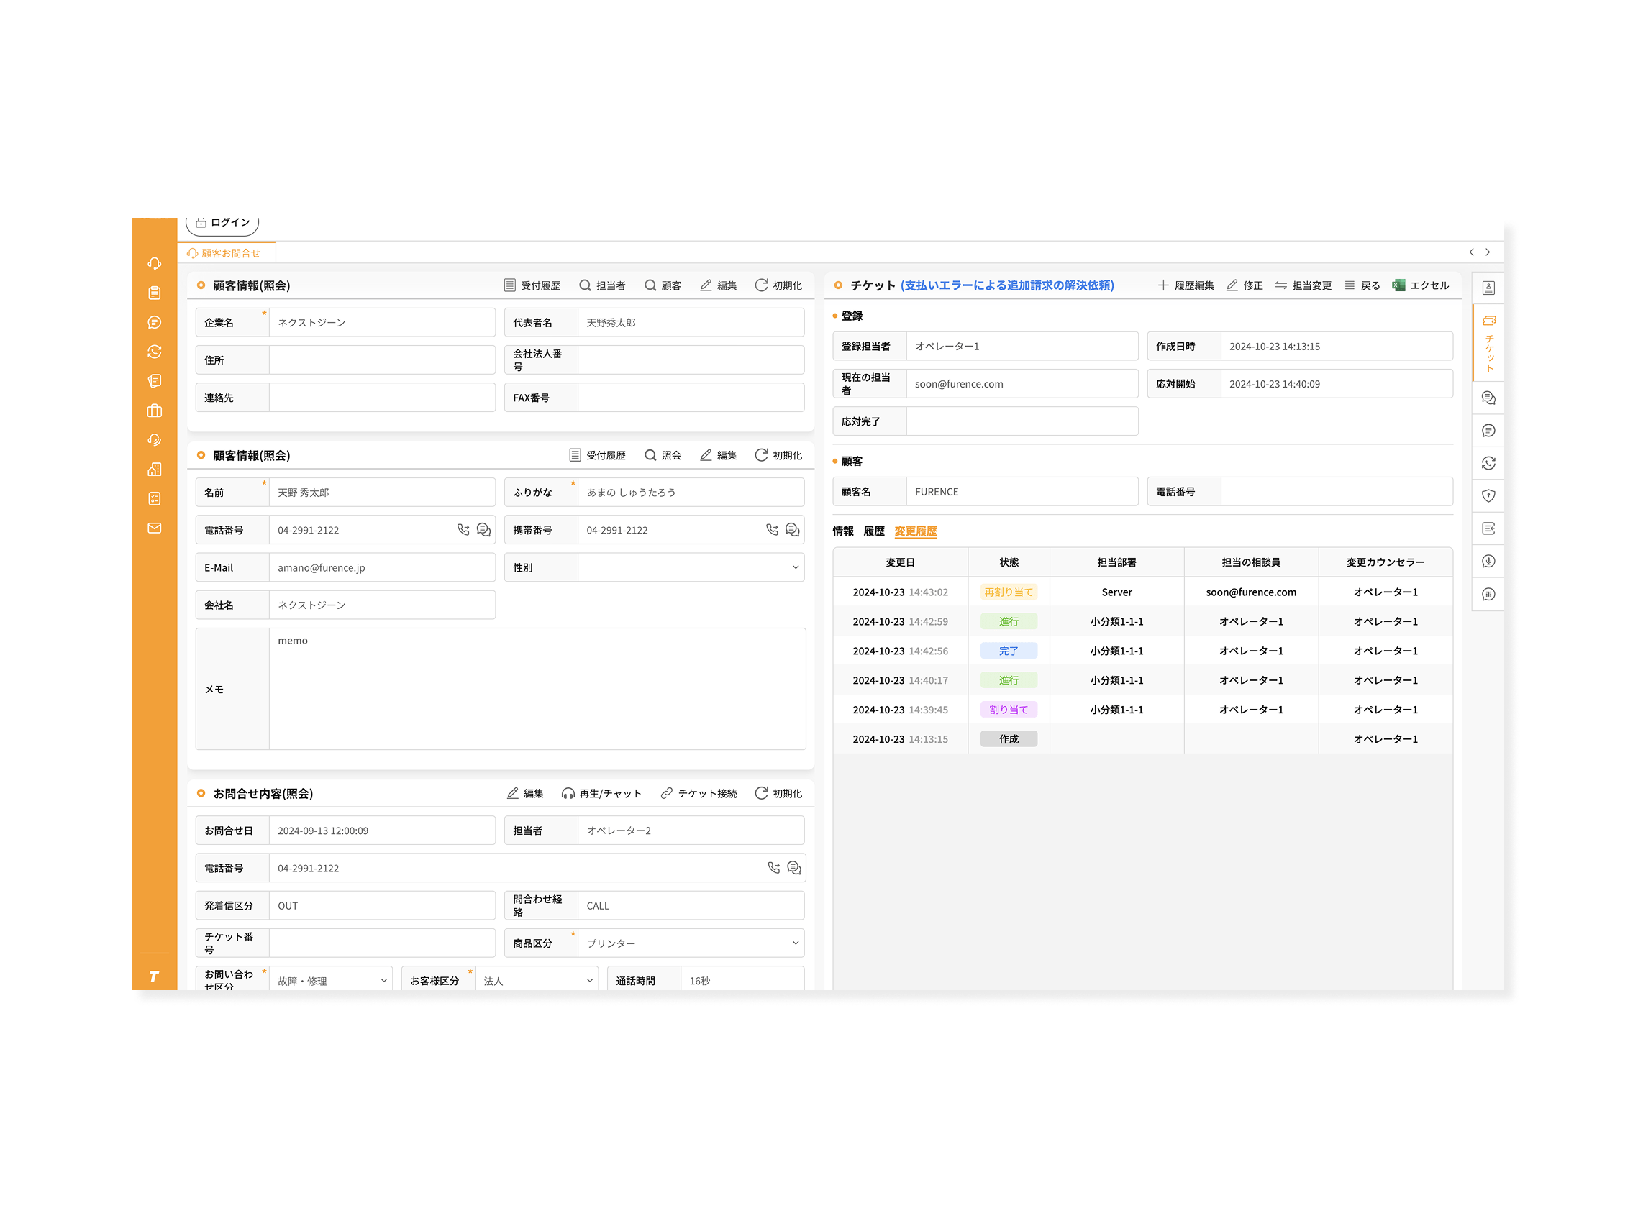Click the 再割り当て status badge
1638x1208 pixels.
[x=1008, y=592]
